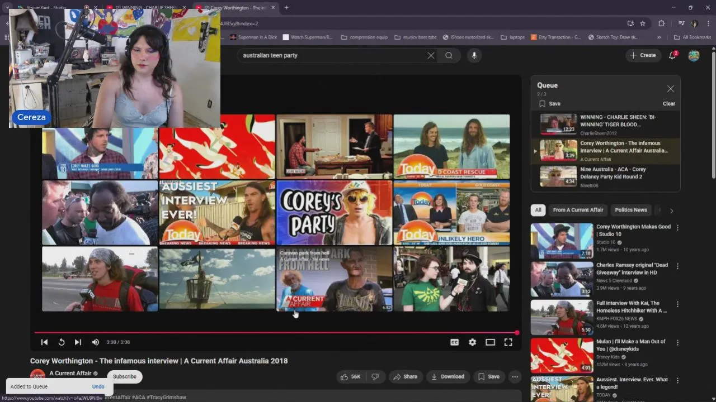Go to previous video in player

click(x=44, y=342)
